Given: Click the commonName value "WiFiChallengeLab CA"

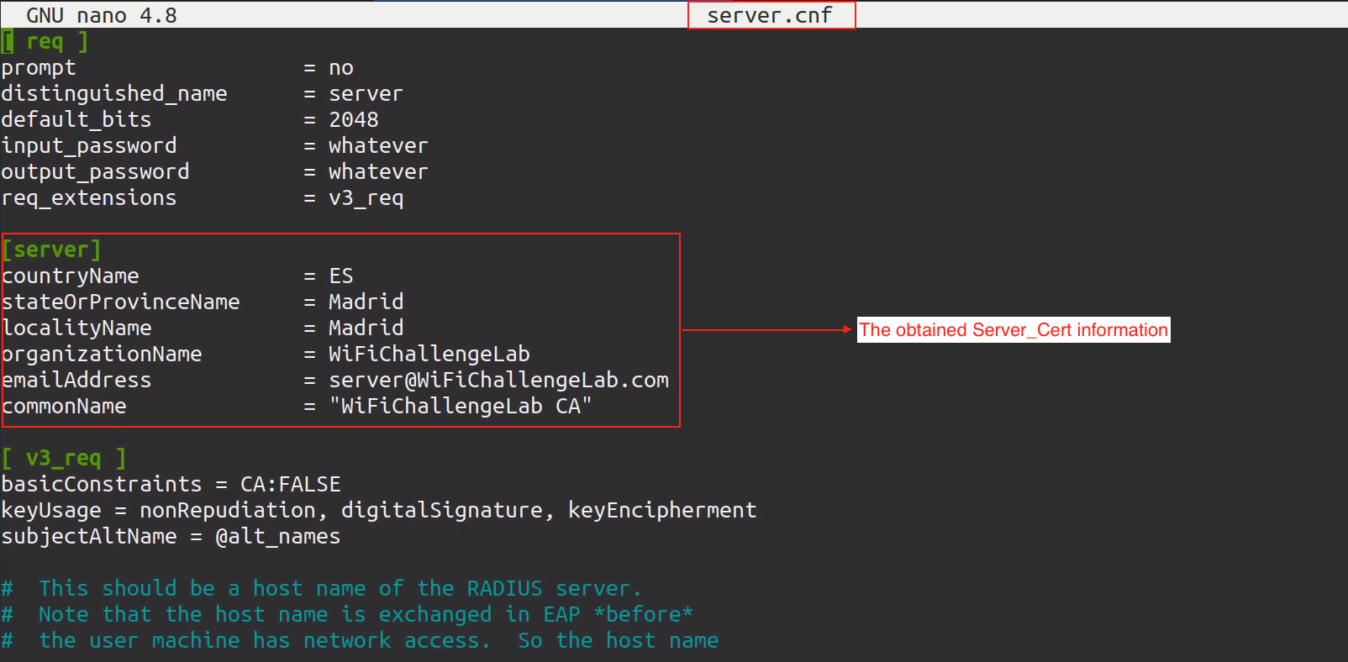Looking at the screenshot, I should coord(460,406).
